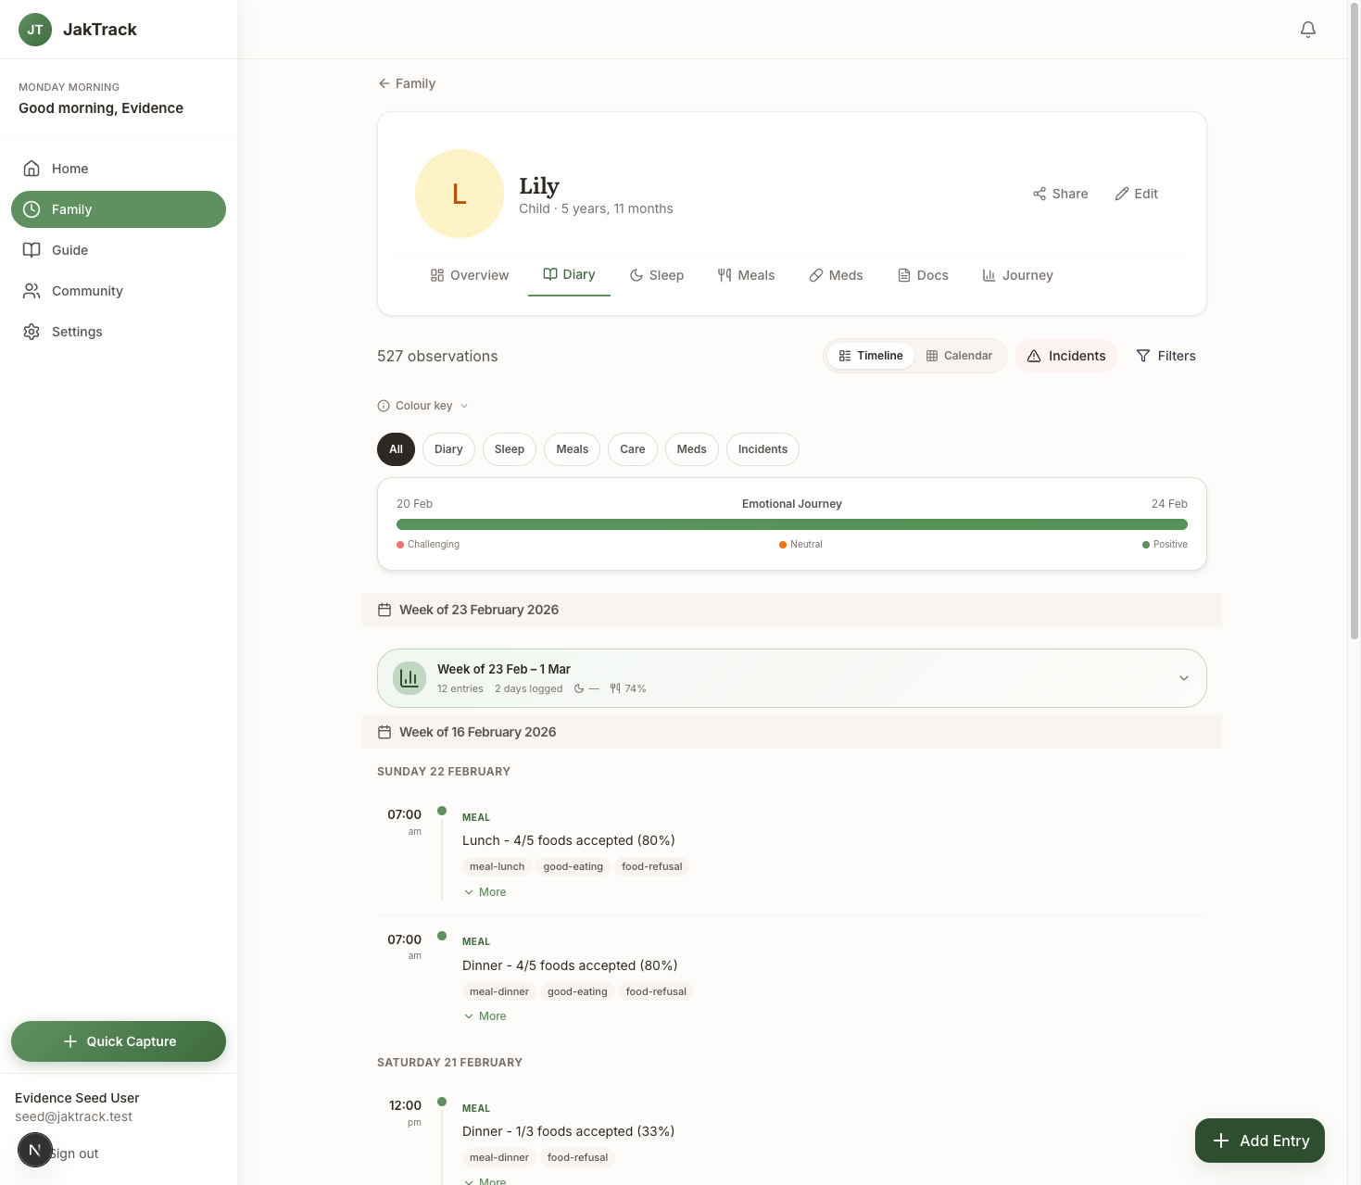Screen dimensions: 1361x1185
Task: Expand Week of 23 Feb summary chevron
Action: tap(1183, 678)
